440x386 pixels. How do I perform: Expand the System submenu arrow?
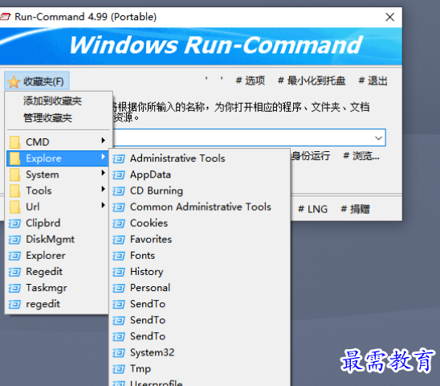coord(104,173)
